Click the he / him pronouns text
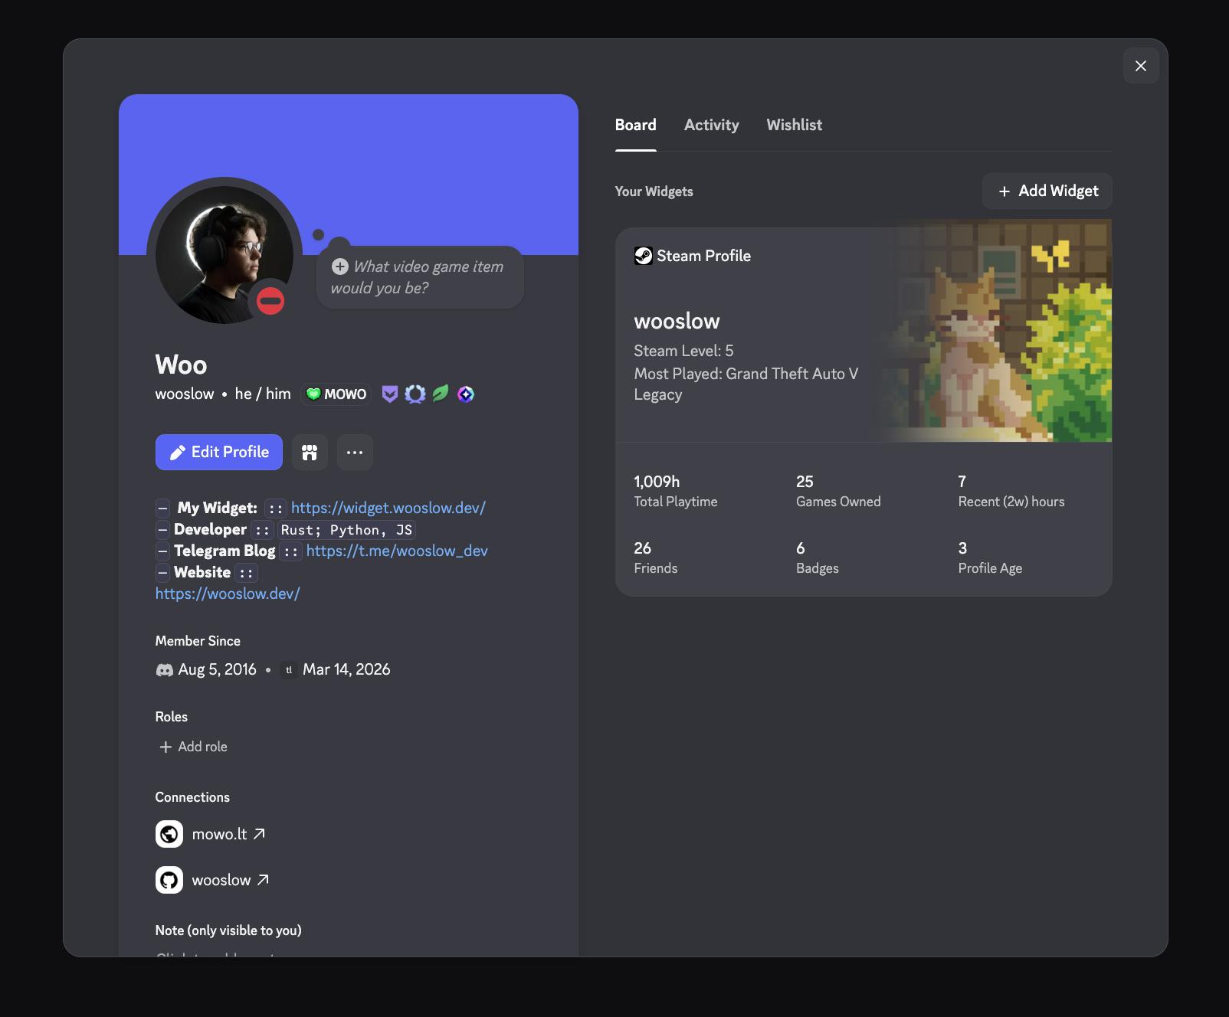Screen dimensions: 1229x1017 (263, 394)
